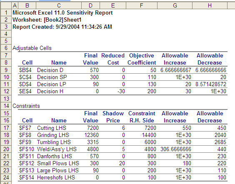235x184 pixels.
Task: Click the '$F$7' cell reference
Action: click(x=25, y=128)
